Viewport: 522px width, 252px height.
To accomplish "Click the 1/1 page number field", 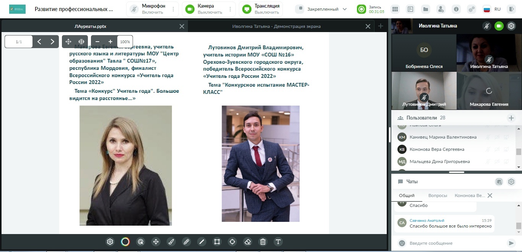I will coord(19,42).
